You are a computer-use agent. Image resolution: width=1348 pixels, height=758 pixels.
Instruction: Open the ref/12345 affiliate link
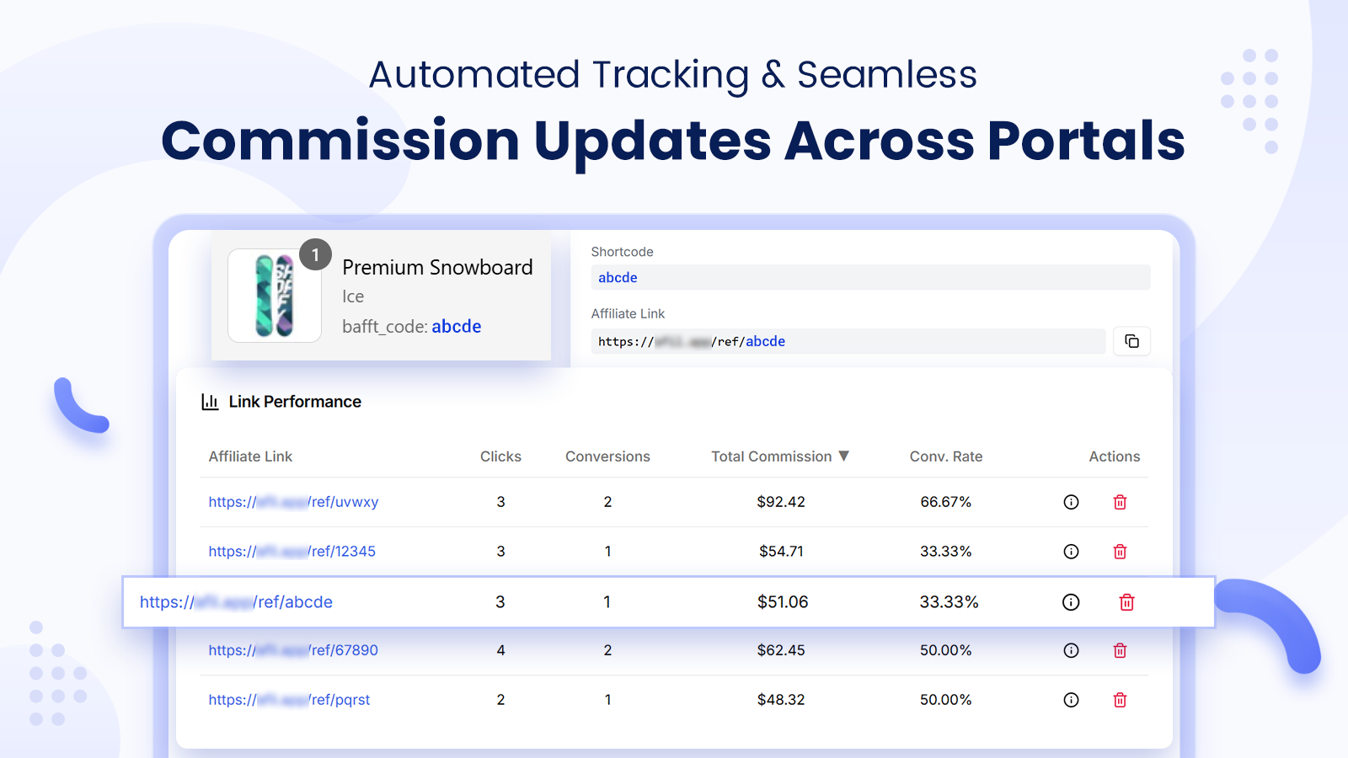292,552
